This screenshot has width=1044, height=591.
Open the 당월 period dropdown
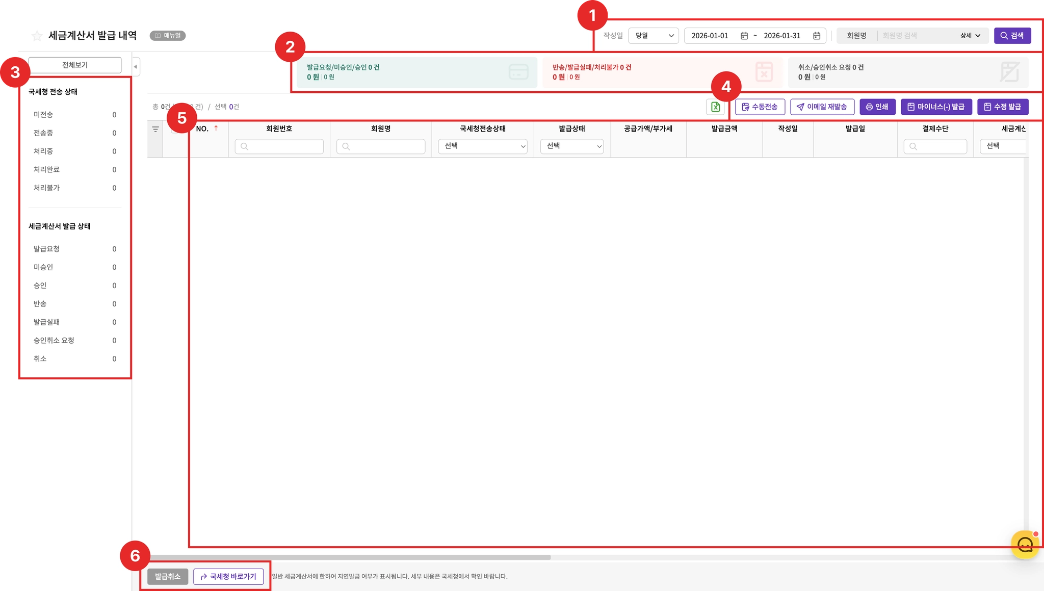[654, 36]
